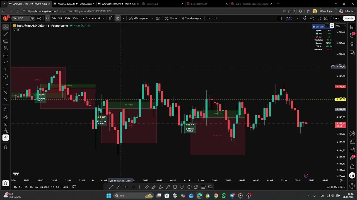The height and width of the screenshot is (200, 357).
Task: Select the 3dk timeframe
Action: click(x=54, y=18)
